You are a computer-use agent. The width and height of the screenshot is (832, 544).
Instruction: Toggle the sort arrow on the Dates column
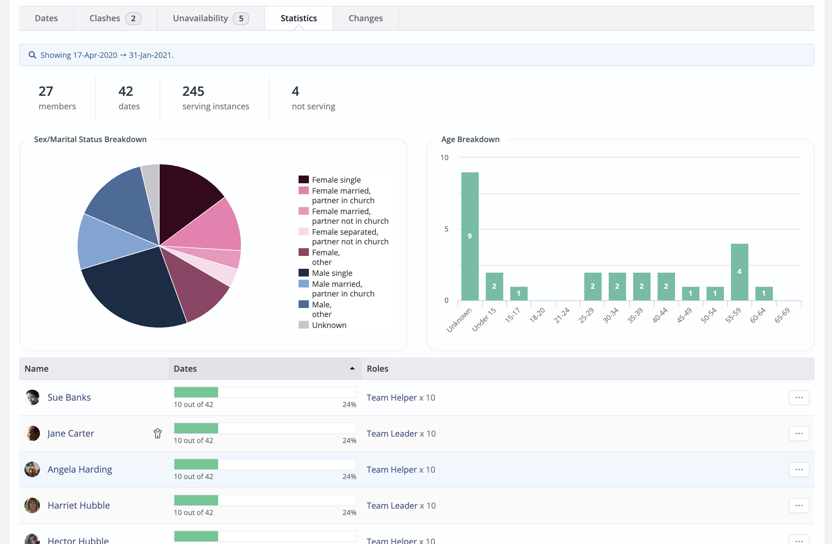point(352,368)
